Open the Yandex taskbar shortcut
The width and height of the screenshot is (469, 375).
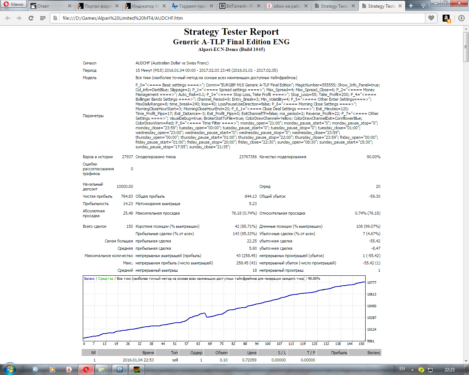[69, 370]
